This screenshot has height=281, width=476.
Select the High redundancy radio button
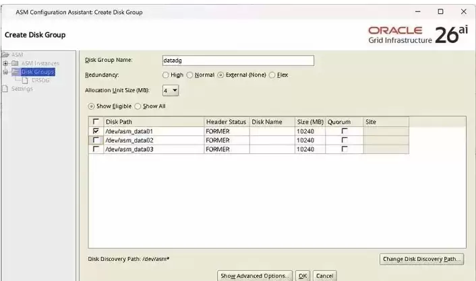click(x=165, y=75)
